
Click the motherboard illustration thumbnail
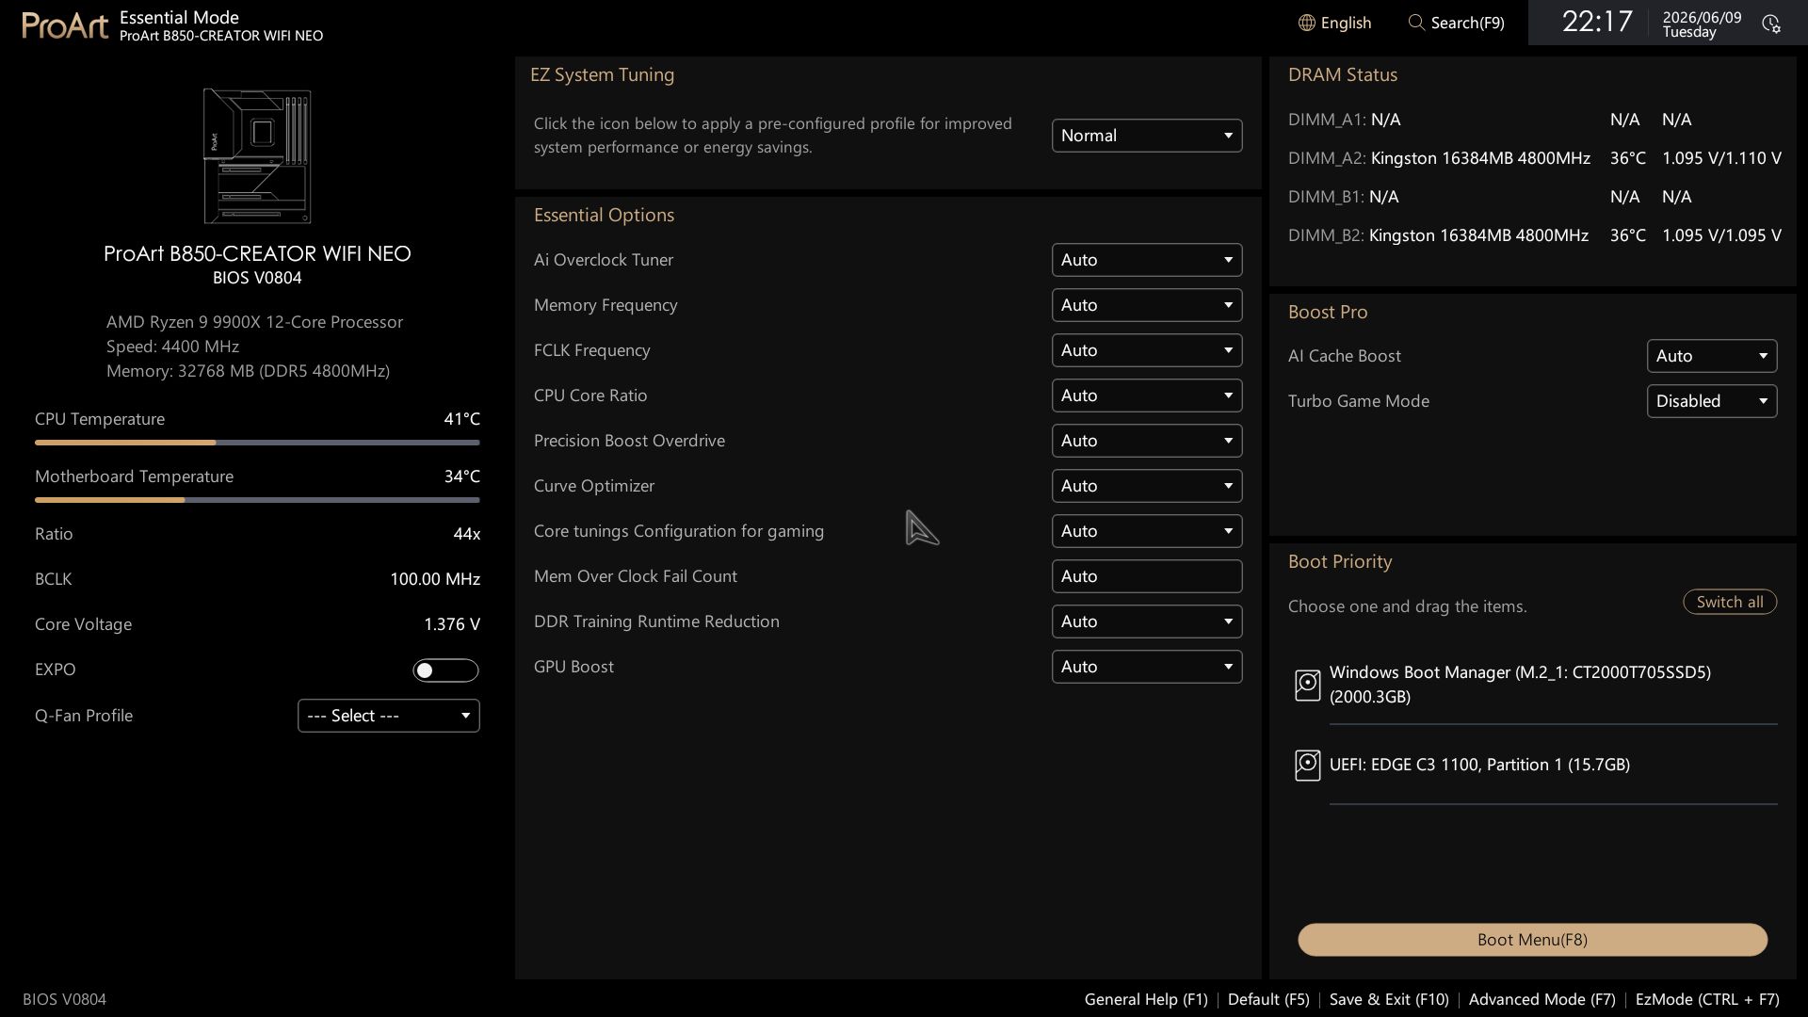257,156
